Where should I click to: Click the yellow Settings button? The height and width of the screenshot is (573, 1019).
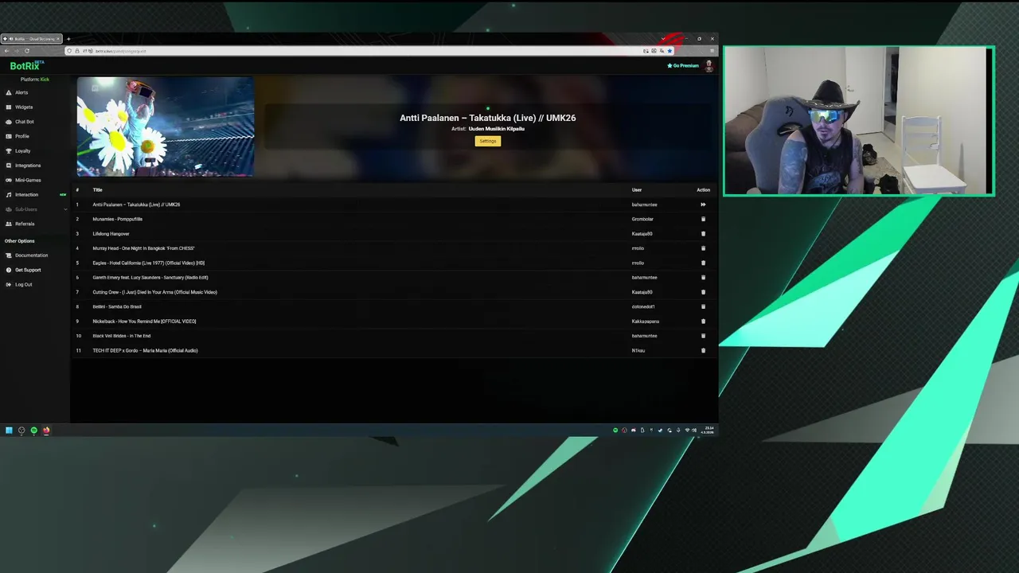[488, 141]
